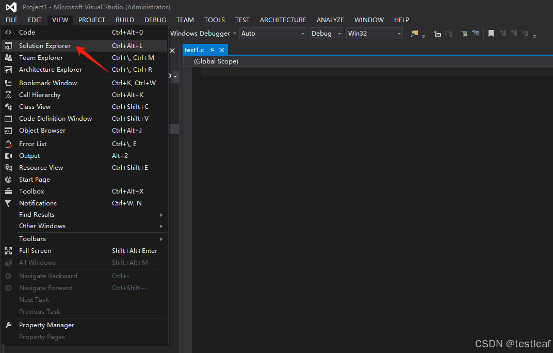The height and width of the screenshot is (353, 553).
Task: Open the BUILD menu
Action: coord(125,20)
